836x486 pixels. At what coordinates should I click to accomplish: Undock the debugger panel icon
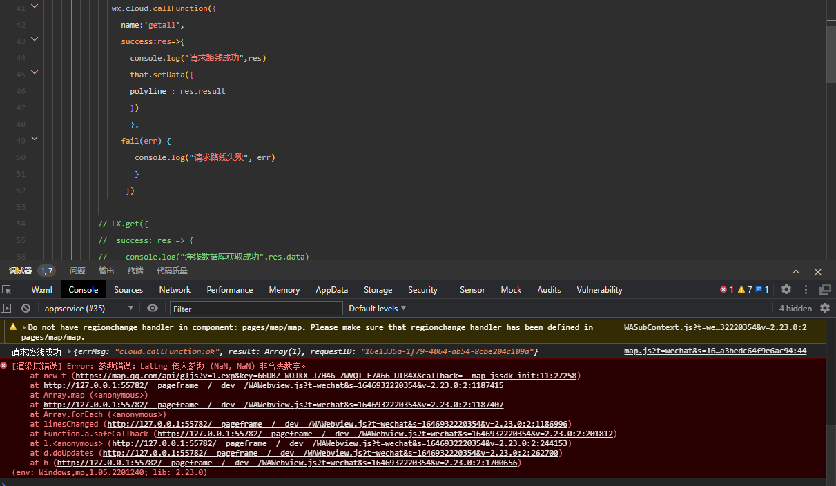(x=825, y=290)
